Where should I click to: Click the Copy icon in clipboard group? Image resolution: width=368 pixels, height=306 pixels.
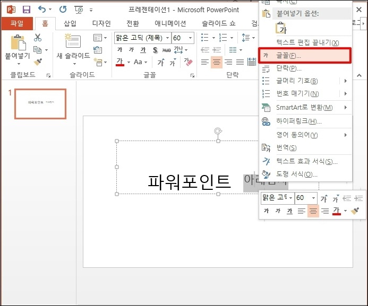38,50
